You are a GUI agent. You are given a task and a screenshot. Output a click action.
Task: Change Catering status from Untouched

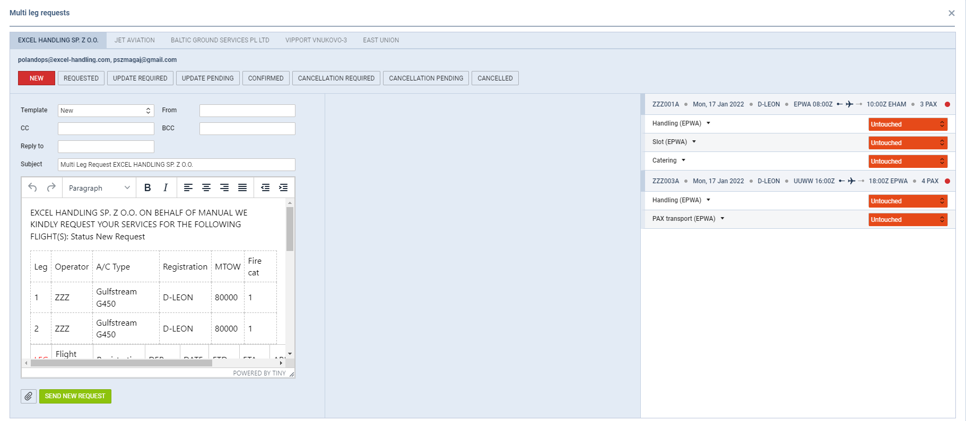[x=908, y=162]
